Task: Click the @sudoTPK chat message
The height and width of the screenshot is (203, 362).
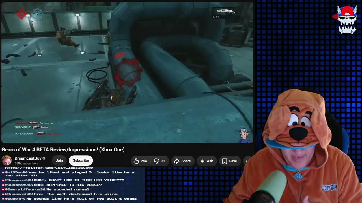Action: [x=69, y=199]
